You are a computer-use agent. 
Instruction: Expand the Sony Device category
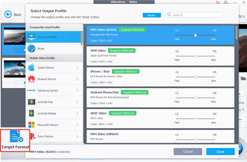[77, 137]
